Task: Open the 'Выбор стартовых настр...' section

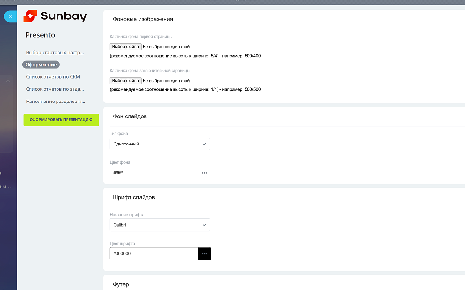Action: click(x=55, y=52)
